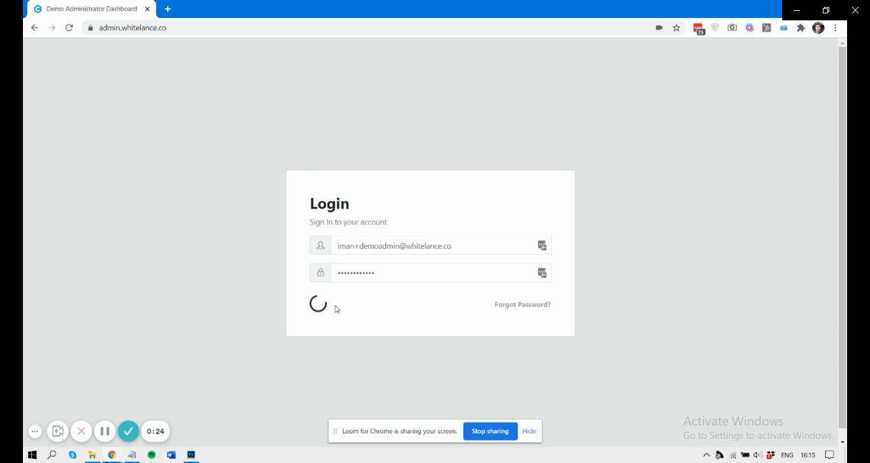Open the Extensions puzzle piece menu
The image size is (870, 463).
tap(801, 28)
